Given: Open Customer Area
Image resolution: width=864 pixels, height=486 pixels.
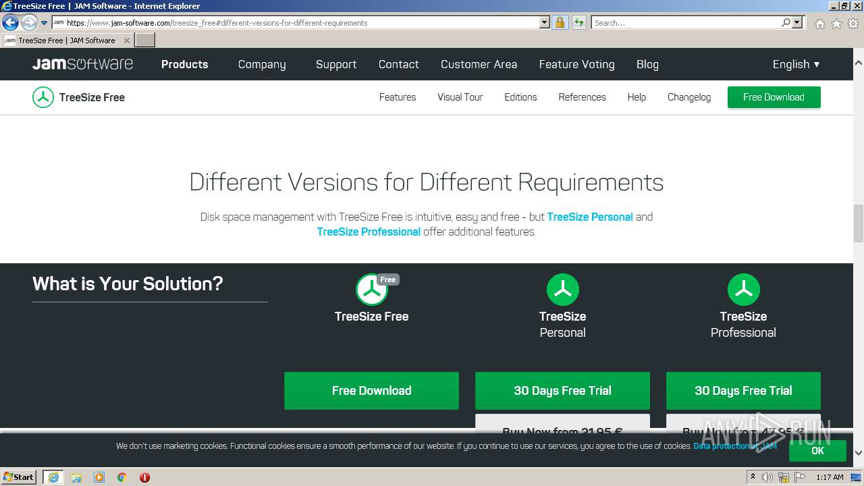Looking at the screenshot, I should click(x=479, y=64).
